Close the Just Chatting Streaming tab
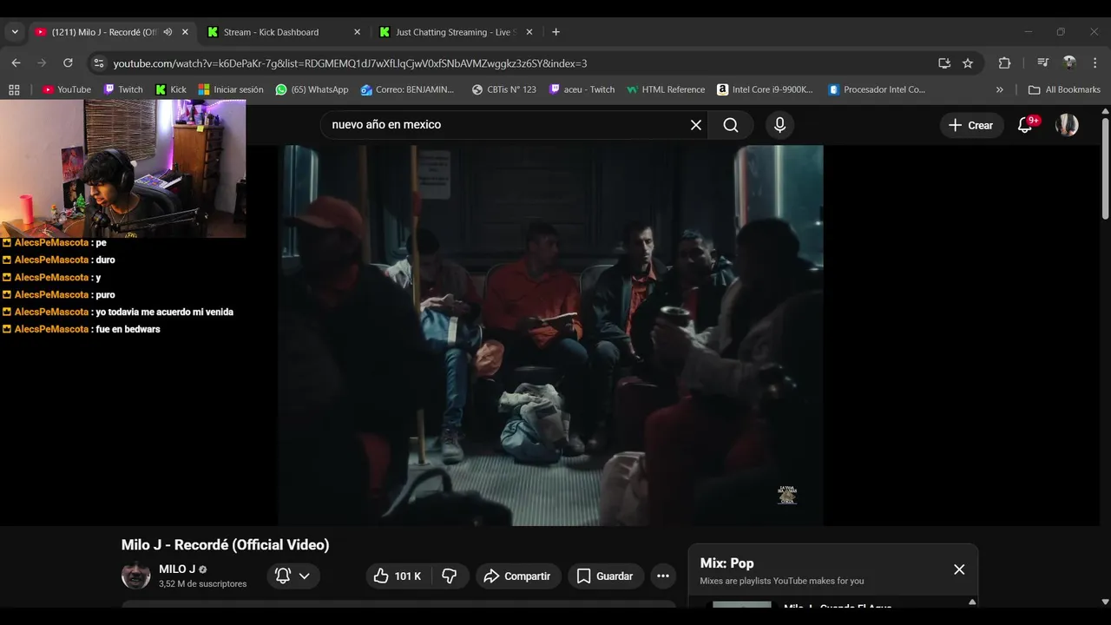This screenshot has height=625, width=1111. click(x=529, y=32)
